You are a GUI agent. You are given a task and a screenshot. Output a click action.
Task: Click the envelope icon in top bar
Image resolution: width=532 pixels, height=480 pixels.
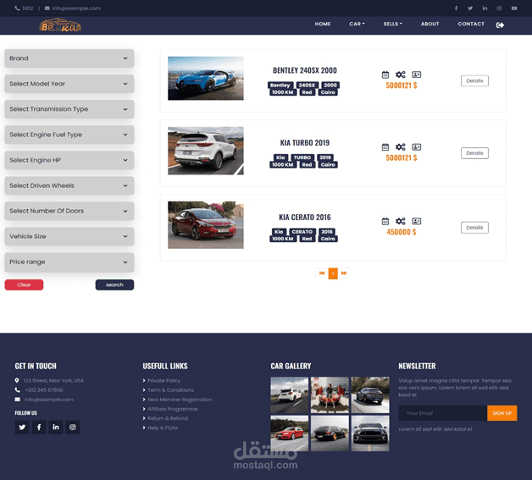[47, 8]
